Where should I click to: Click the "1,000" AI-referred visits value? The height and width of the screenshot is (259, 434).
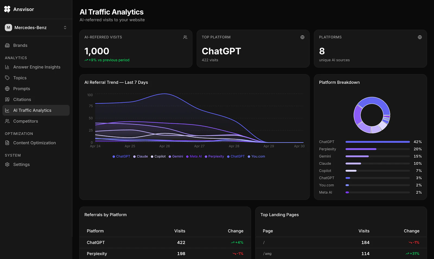[97, 51]
